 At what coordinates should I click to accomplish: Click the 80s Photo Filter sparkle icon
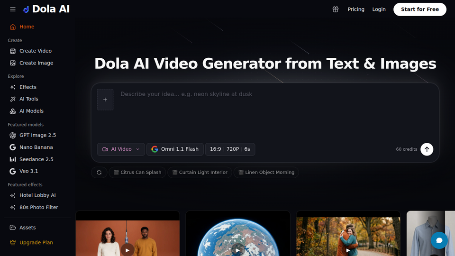click(x=12, y=208)
